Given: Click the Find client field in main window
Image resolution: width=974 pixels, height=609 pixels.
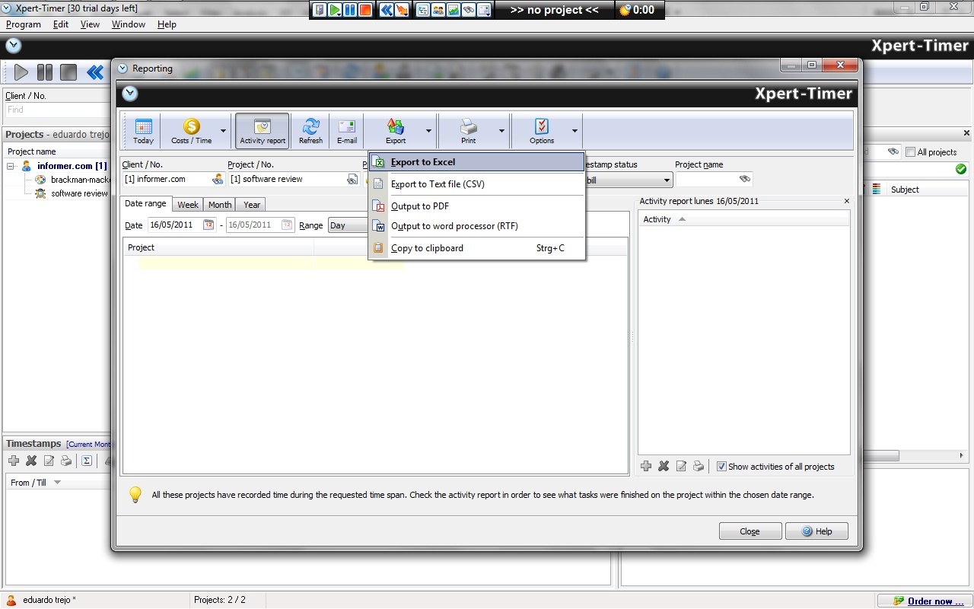Looking at the screenshot, I should (58, 110).
